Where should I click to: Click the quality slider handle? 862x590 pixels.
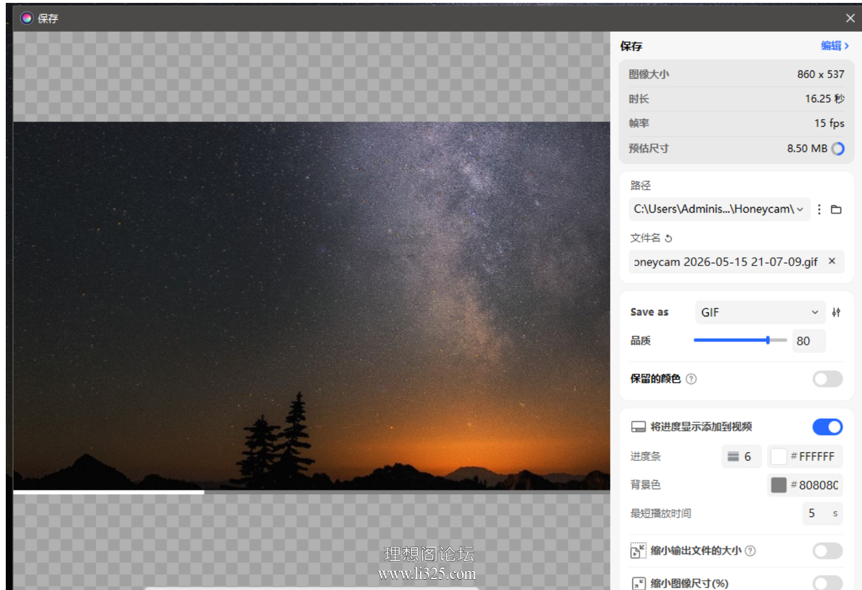coord(768,340)
